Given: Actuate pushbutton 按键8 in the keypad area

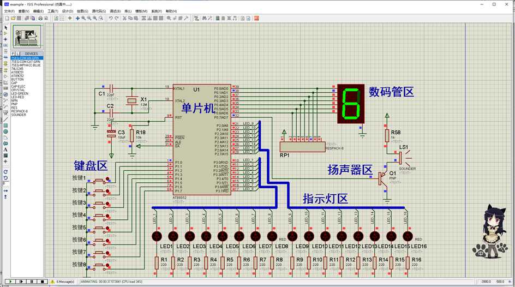Looking at the screenshot, I should (x=100, y=267).
